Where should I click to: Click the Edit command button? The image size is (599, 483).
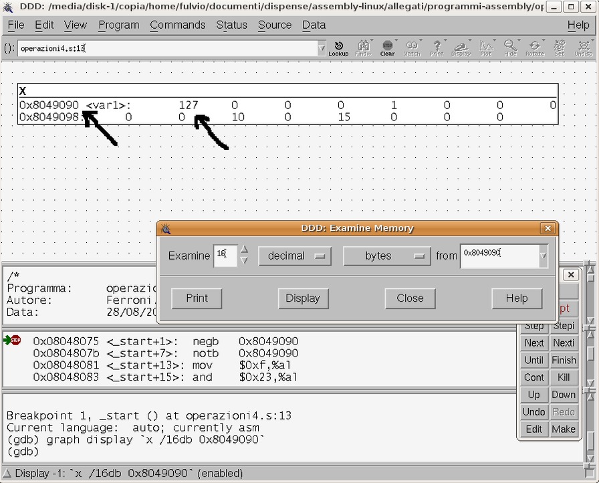(534, 429)
